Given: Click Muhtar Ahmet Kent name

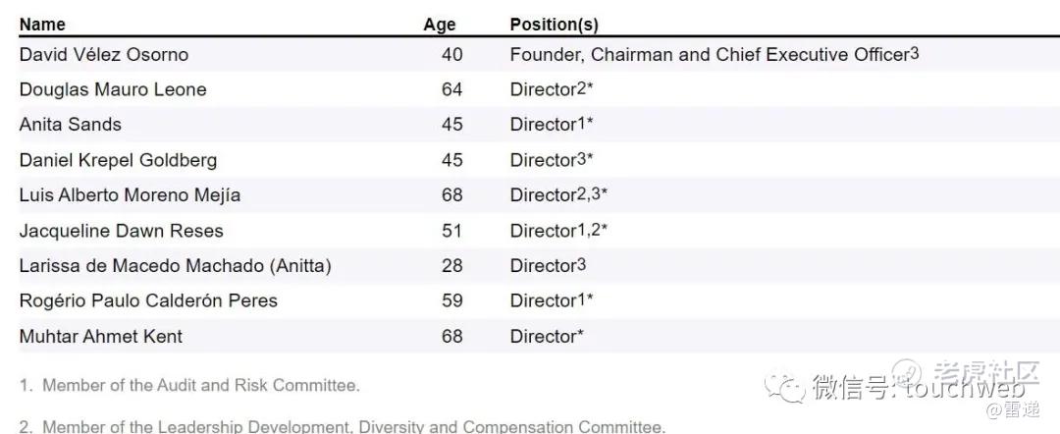Looking at the screenshot, I should click(x=101, y=336).
